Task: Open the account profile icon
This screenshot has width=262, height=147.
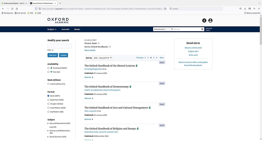Action: point(210,20)
